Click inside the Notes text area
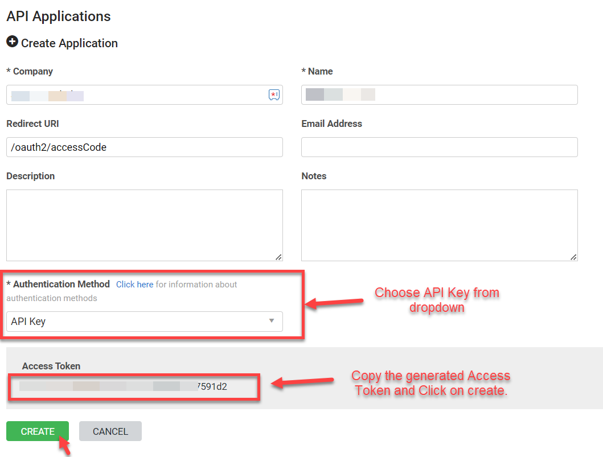603x457 pixels. [439, 225]
